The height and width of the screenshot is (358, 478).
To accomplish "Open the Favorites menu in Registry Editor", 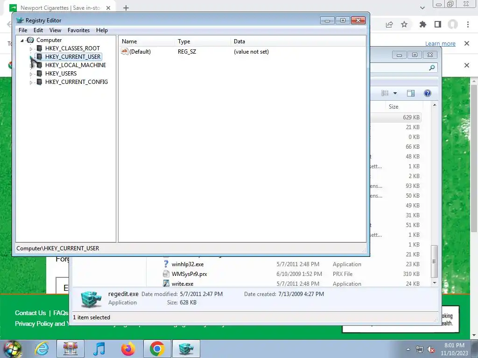I will [78, 30].
